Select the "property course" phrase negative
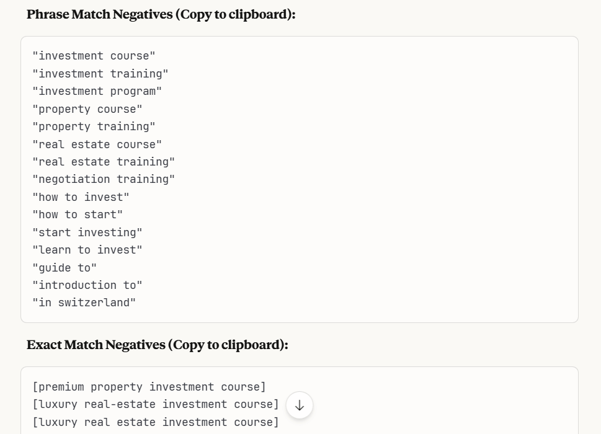 88,108
